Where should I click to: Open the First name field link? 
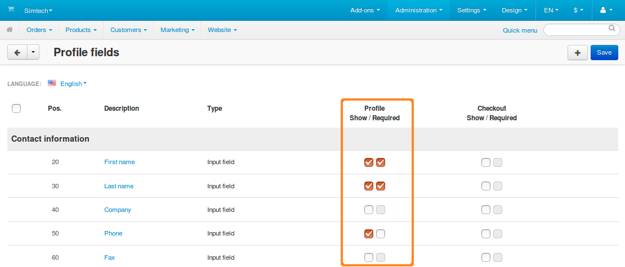[119, 162]
